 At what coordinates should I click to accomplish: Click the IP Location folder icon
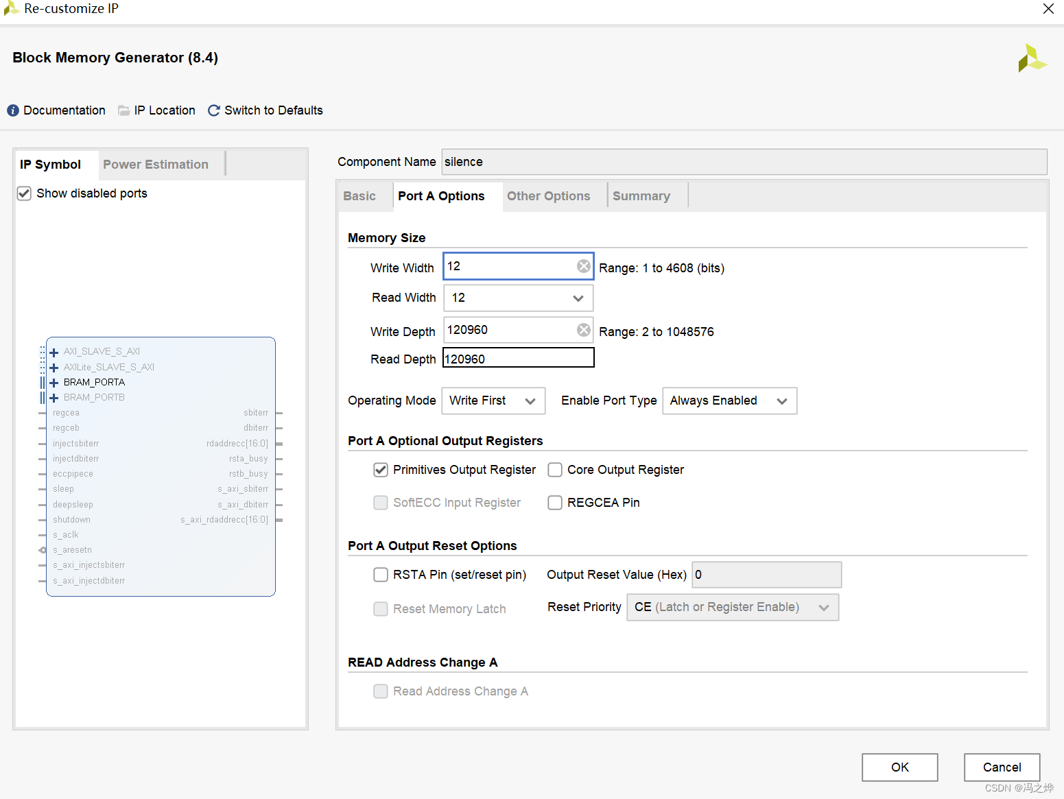click(124, 110)
